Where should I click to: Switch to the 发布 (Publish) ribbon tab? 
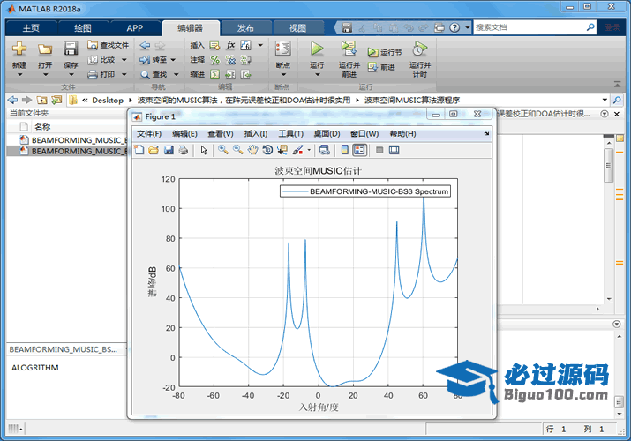(245, 27)
